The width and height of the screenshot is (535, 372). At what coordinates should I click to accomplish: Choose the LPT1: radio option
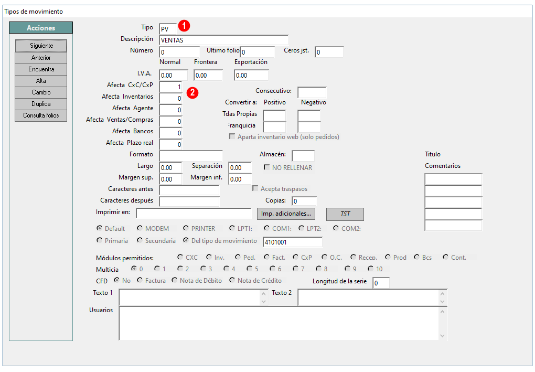(232, 228)
